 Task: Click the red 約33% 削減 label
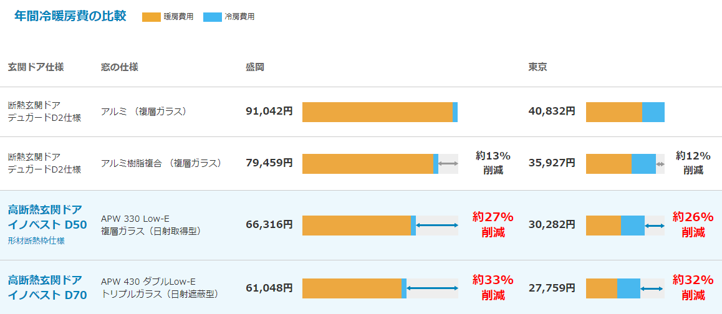[x=493, y=287]
